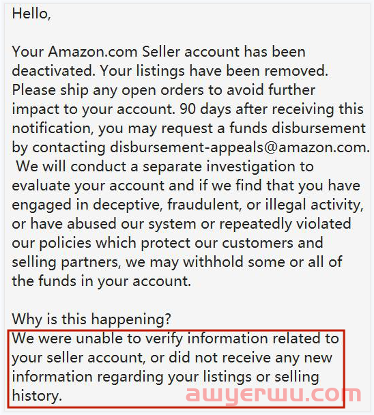
Task: Click the awyerwu.com watermark
Action: pos(274,395)
